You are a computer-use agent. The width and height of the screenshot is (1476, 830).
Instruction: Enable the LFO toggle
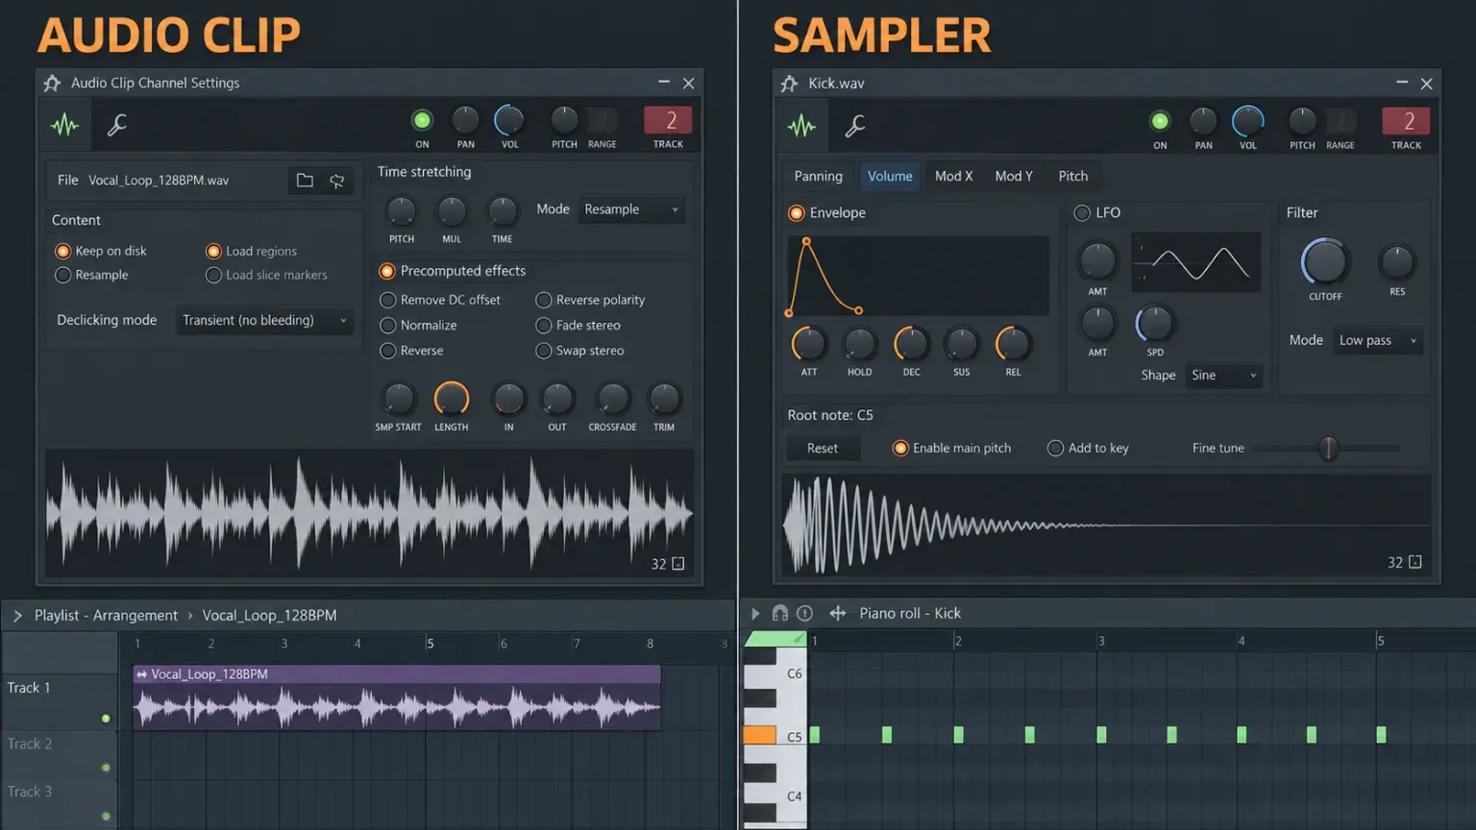[1082, 213]
